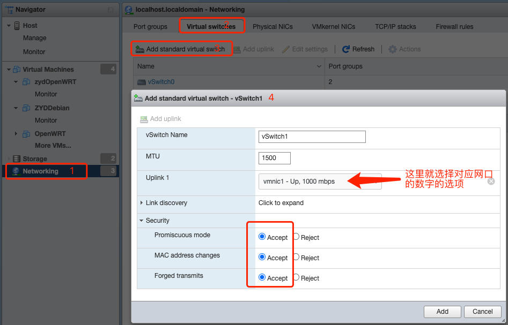The width and height of the screenshot is (508, 325).
Task: Click the vSwitch0 switch icon
Action: [142, 82]
